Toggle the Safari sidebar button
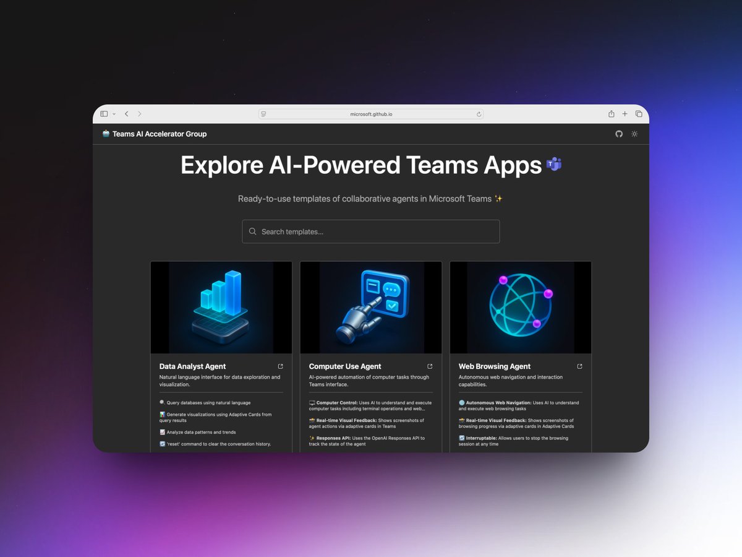This screenshot has height=557, width=742. coord(104,114)
